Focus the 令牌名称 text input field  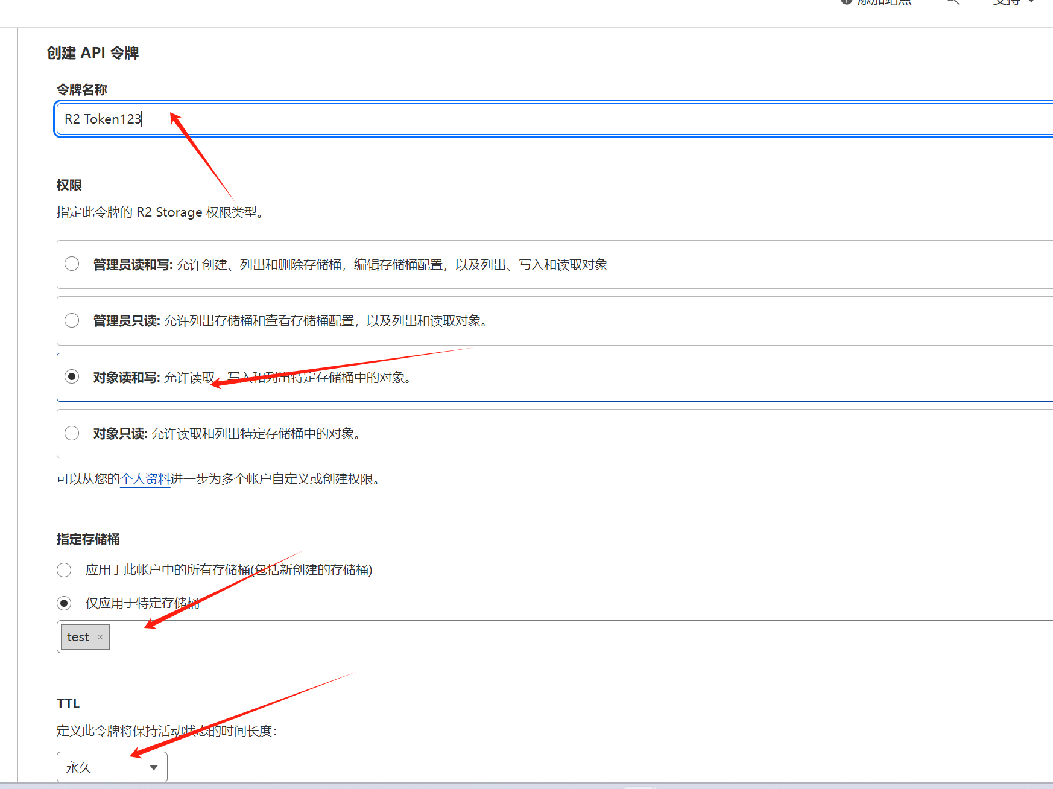(543, 119)
